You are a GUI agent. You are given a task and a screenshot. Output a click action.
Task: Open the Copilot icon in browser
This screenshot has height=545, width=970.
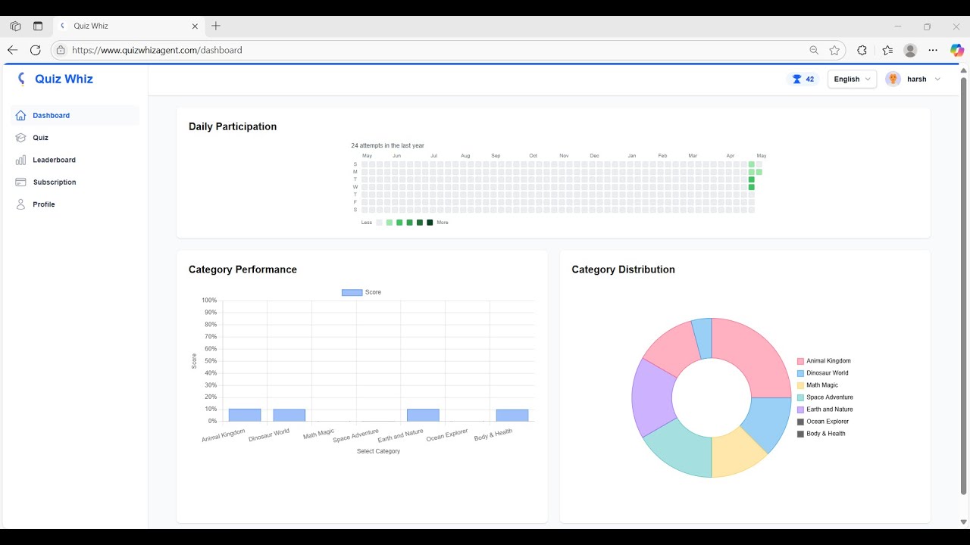[x=957, y=50]
